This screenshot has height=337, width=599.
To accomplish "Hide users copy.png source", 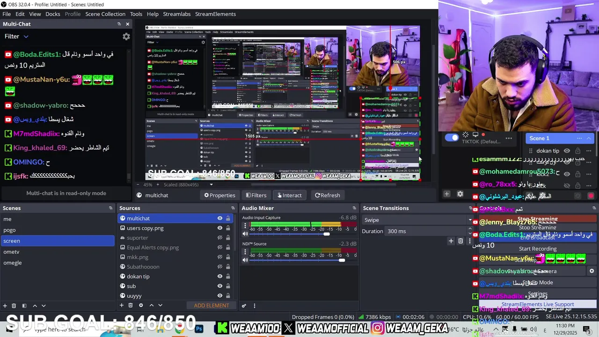I will click(x=219, y=228).
